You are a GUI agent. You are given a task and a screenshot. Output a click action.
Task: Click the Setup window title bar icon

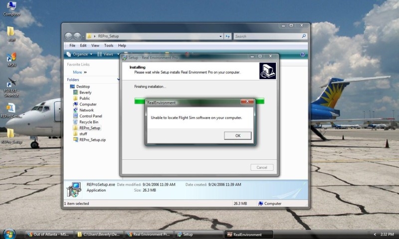(124, 58)
